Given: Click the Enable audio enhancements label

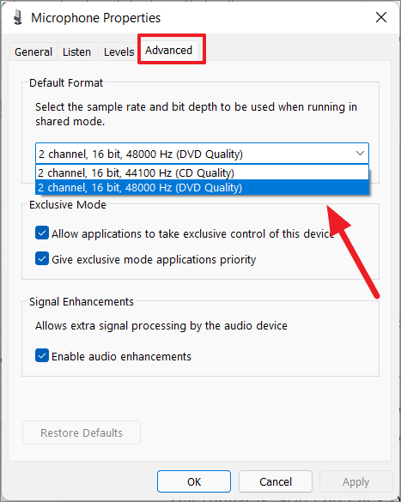Looking at the screenshot, I should coord(121,356).
